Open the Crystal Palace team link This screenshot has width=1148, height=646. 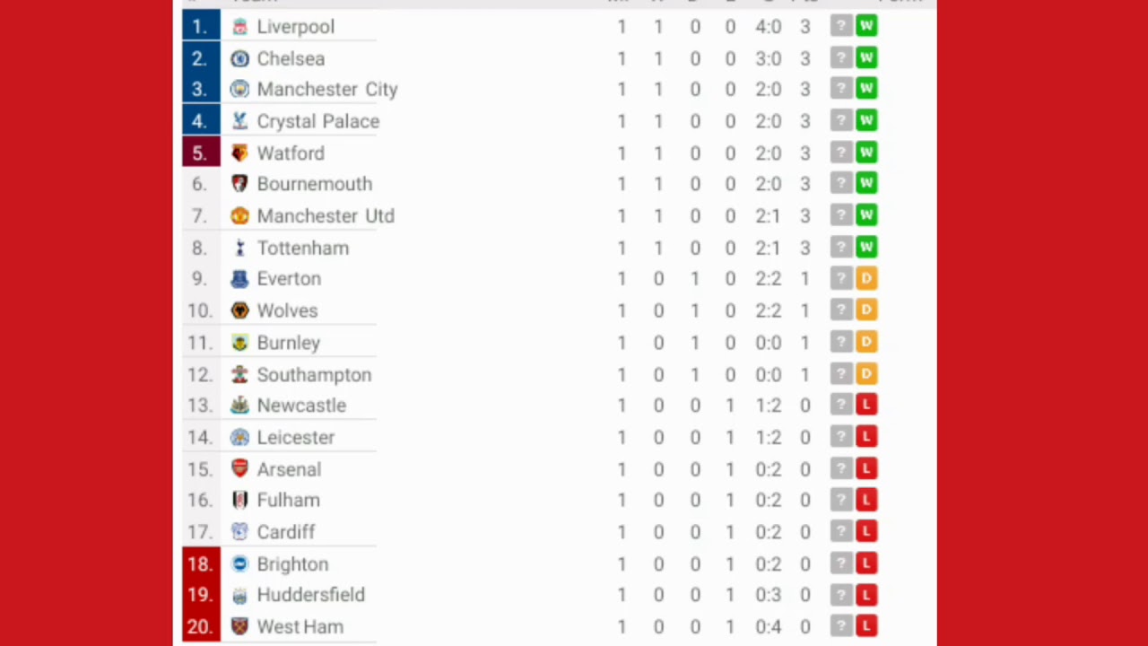[x=317, y=121]
